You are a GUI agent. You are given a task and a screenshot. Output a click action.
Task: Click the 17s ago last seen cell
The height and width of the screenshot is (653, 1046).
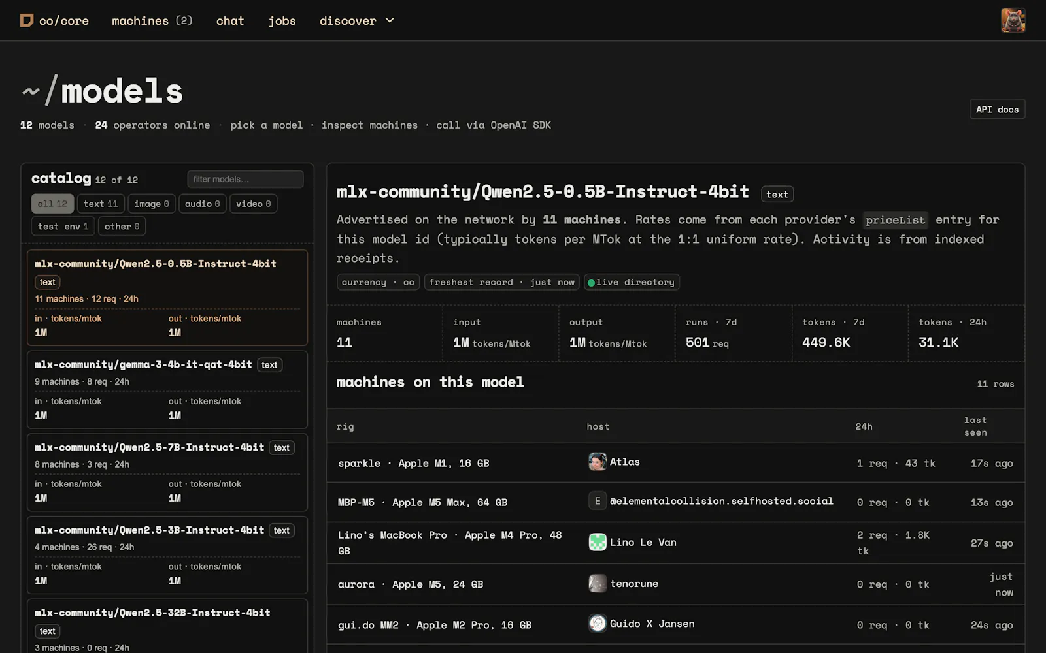click(991, 463)
